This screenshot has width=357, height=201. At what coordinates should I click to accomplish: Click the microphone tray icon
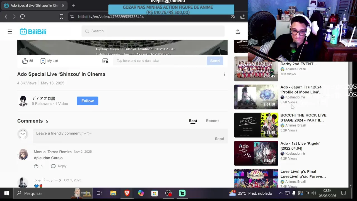click(294, 193)
